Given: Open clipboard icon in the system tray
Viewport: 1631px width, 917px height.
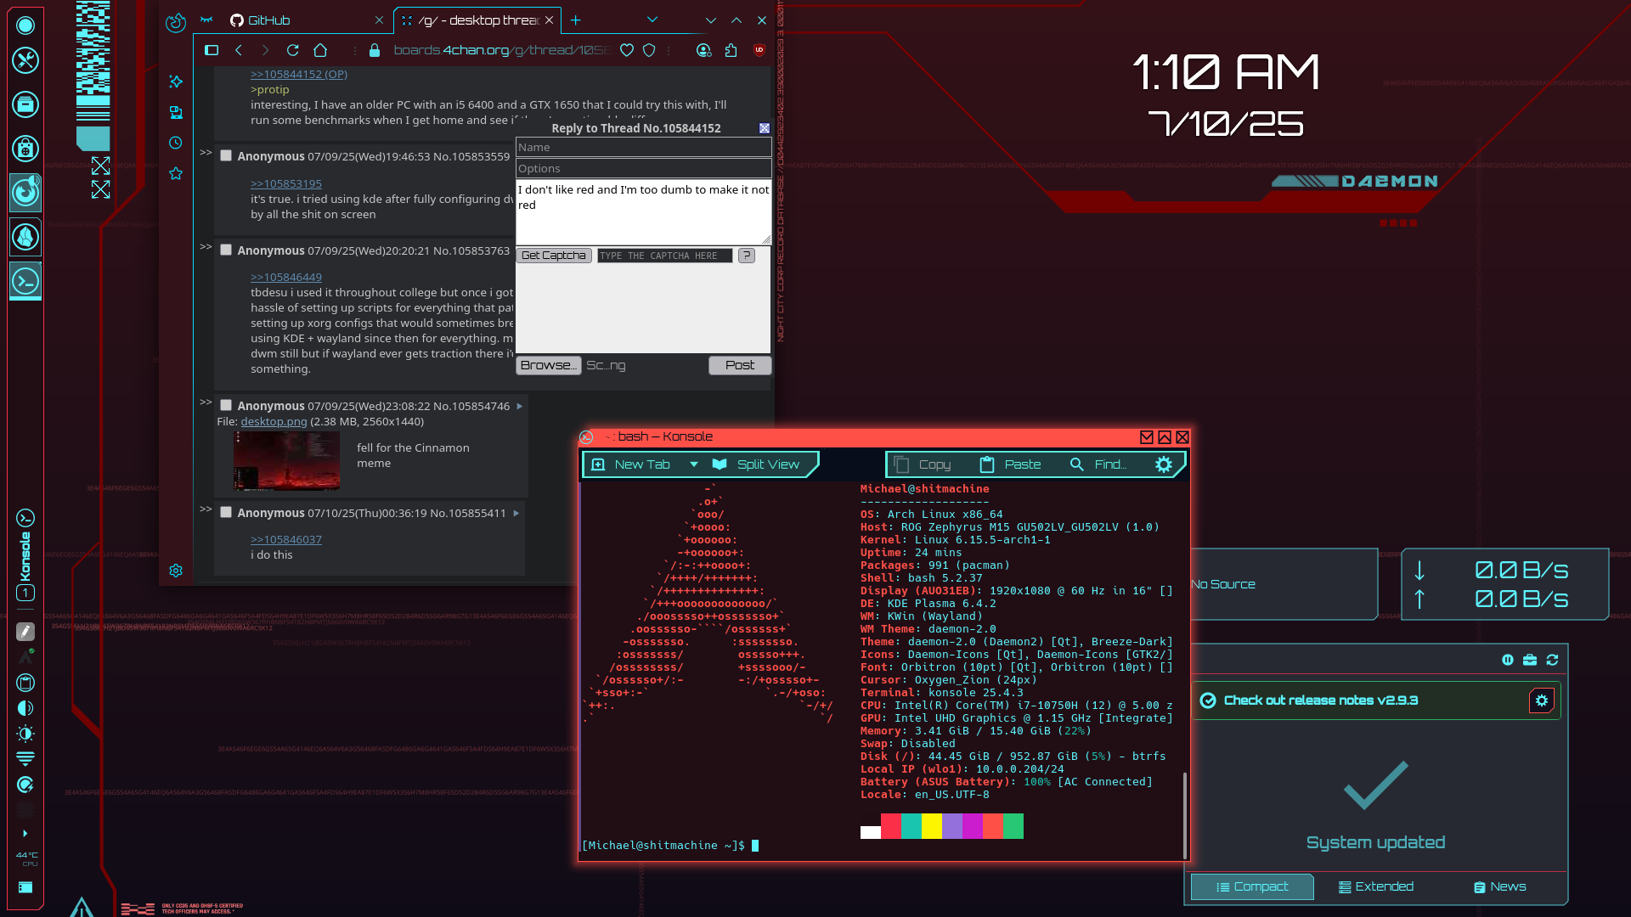Looking at the screenshot, I should [x=25, y=683].
